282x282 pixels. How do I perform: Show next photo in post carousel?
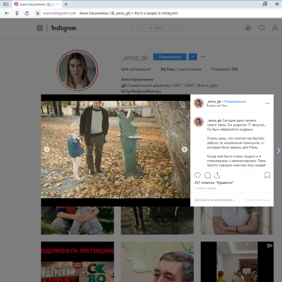click(x=185, y=149)
